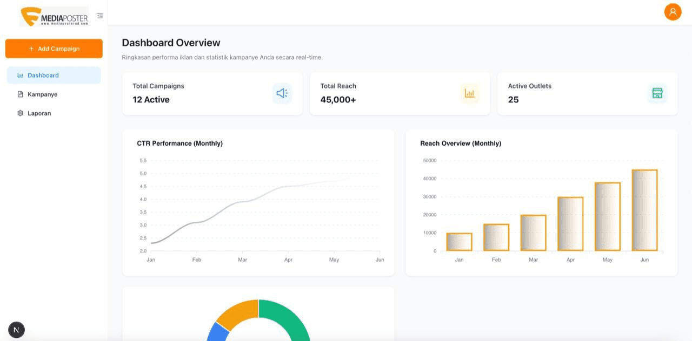Click the CTR Performance line chart curve
692x341 pixels.
pyautogui.click(x=243, y=201)
